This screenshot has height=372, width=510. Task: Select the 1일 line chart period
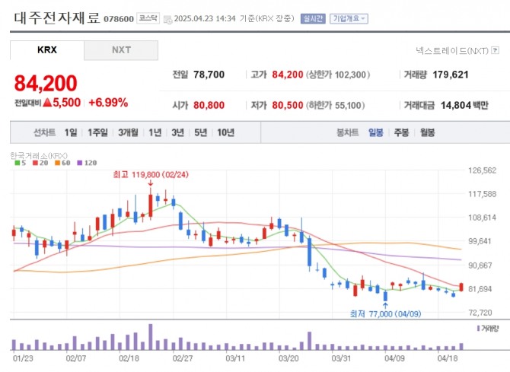pyautogui.click(x=71, y=132)
